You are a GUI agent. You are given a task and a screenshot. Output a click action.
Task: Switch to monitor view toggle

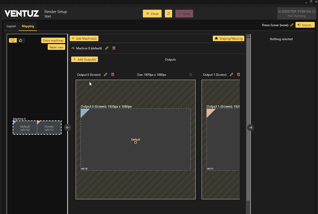[13, 40]
